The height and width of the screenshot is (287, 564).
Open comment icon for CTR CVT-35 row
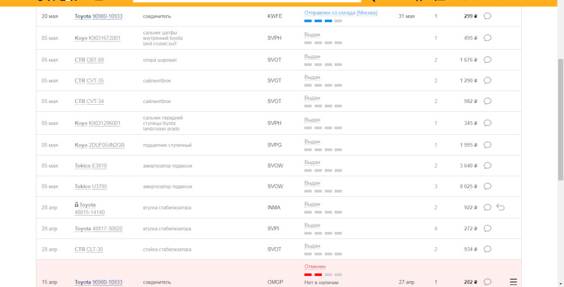click(x=488, y=81)
